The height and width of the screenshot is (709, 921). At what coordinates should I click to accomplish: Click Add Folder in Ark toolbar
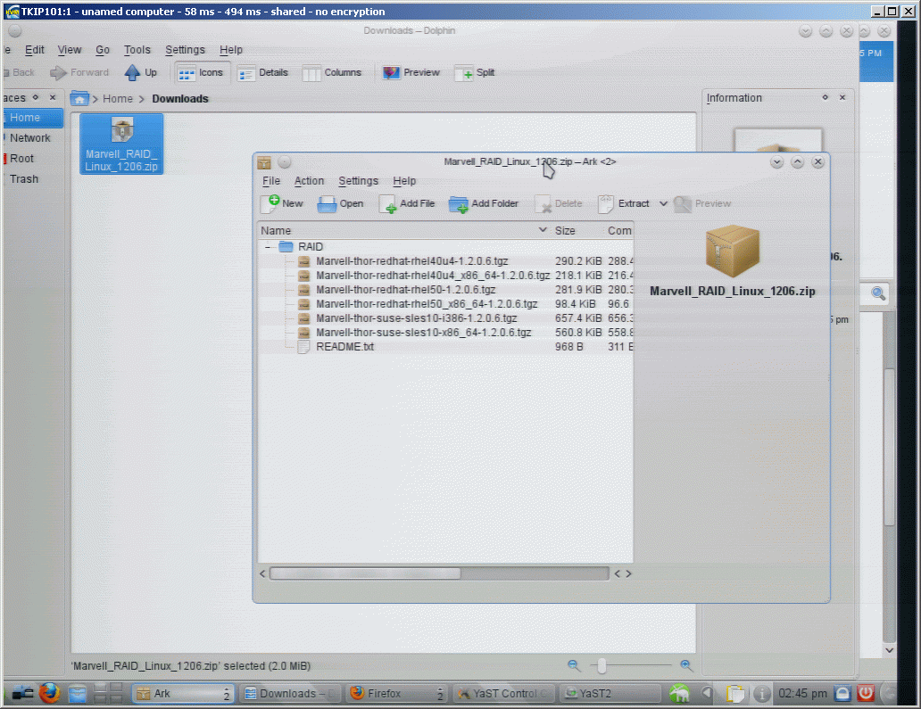[x=484, y=203]
